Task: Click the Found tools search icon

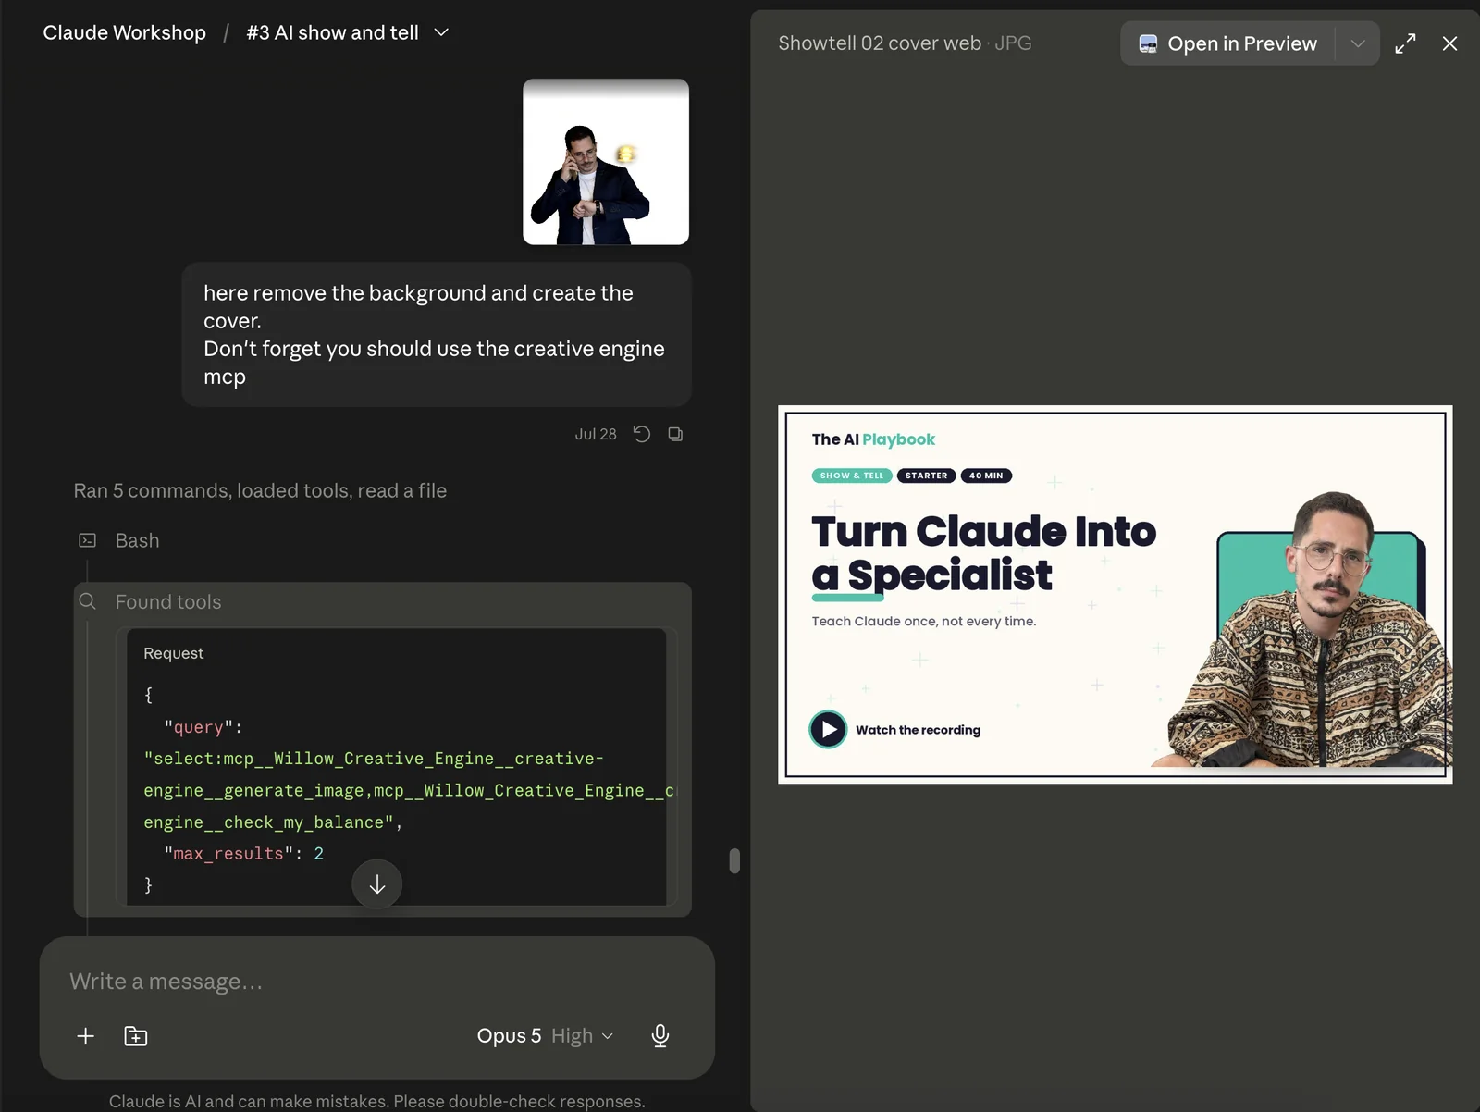Action: [88, 601]
